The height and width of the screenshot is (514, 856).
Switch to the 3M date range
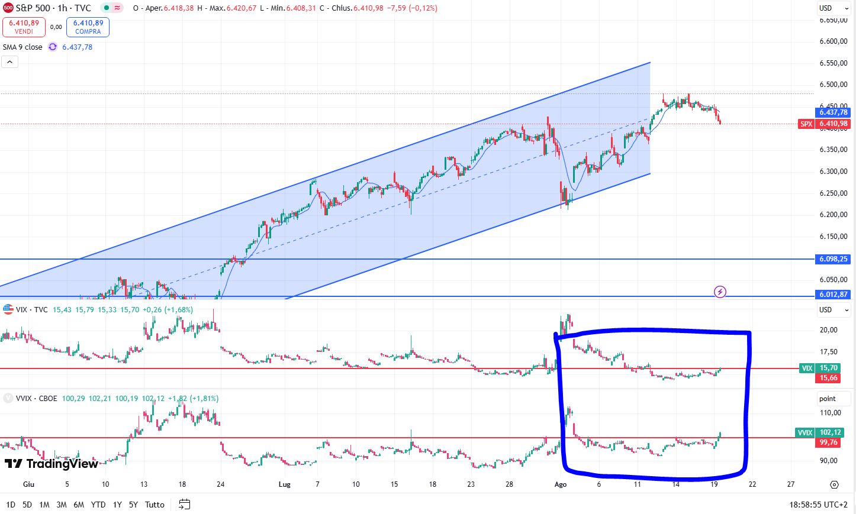point(62,505)
